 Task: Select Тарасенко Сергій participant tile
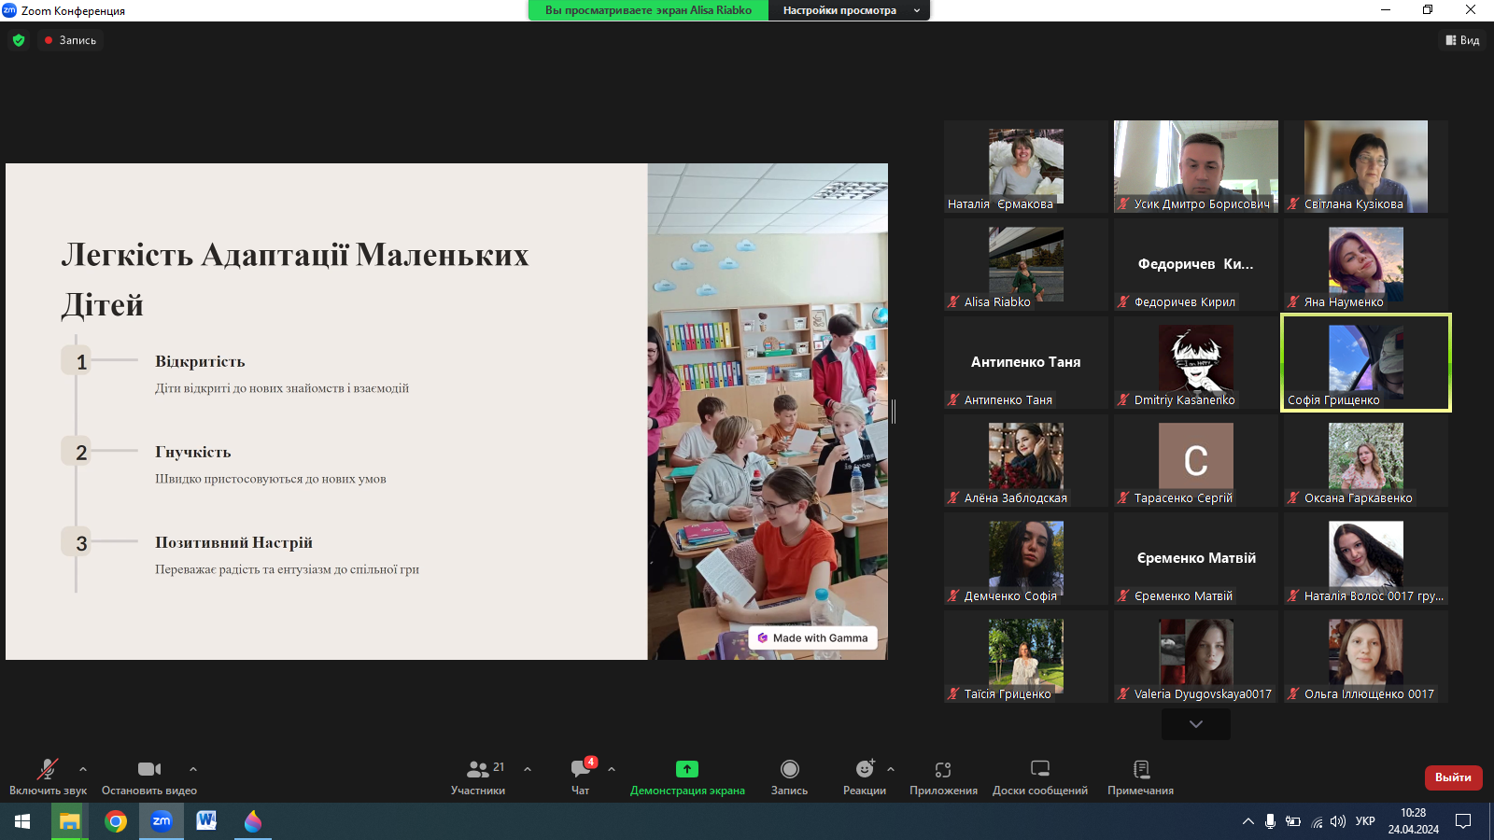[x=1196, y=460]
